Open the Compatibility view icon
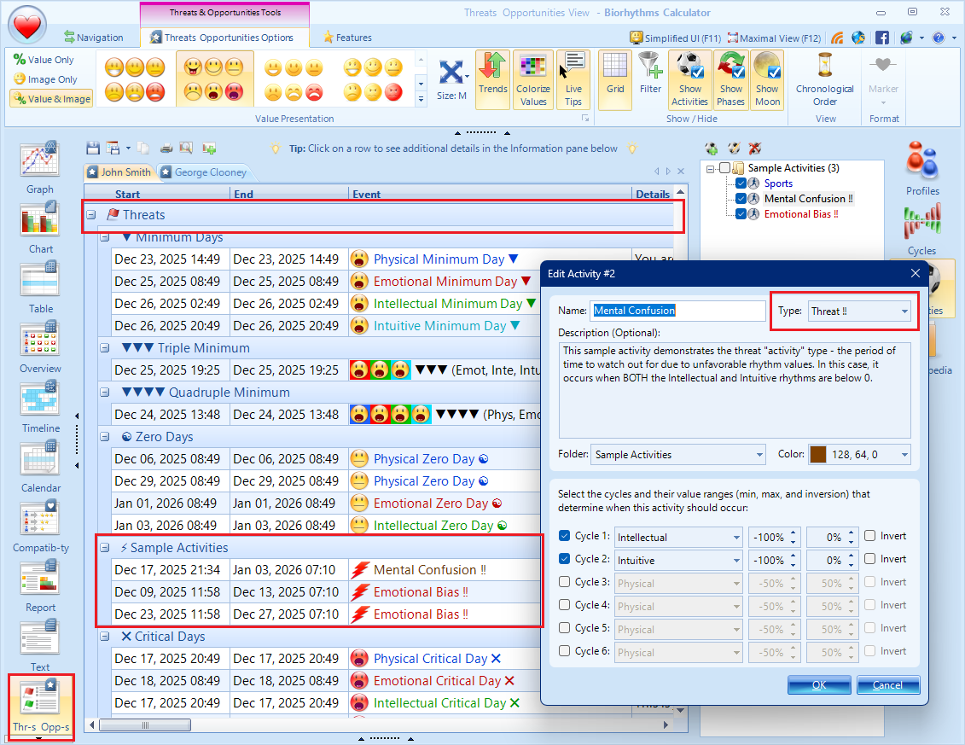 pos(40,519)
